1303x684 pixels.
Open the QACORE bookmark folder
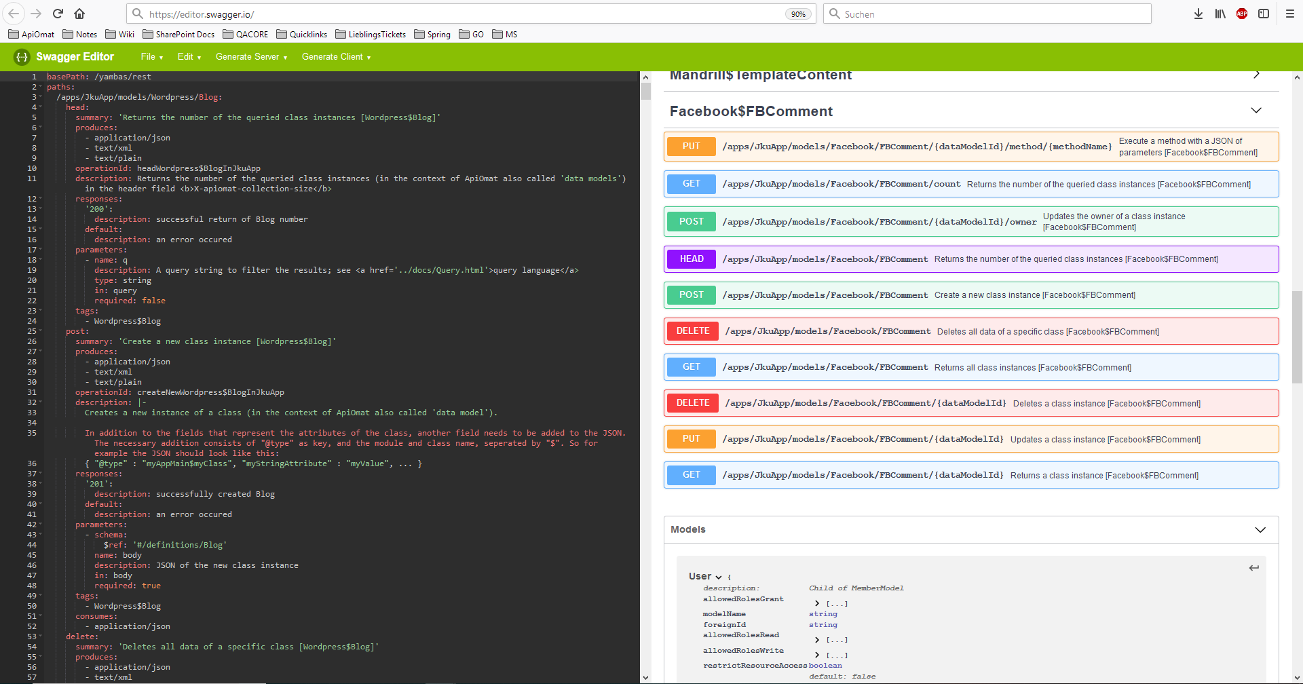(x=246, y=35)
